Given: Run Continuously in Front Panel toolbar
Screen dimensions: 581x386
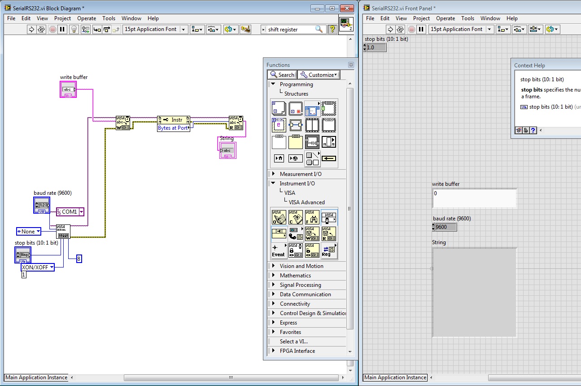Looking at the screenshot, I should (401, 29).
